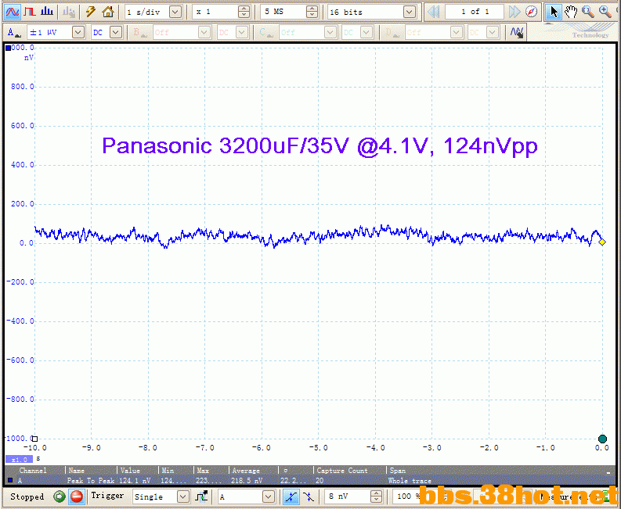Click the Channel column header in measurements
Viewport: 621px width, 509px height.
click(33, 471)
